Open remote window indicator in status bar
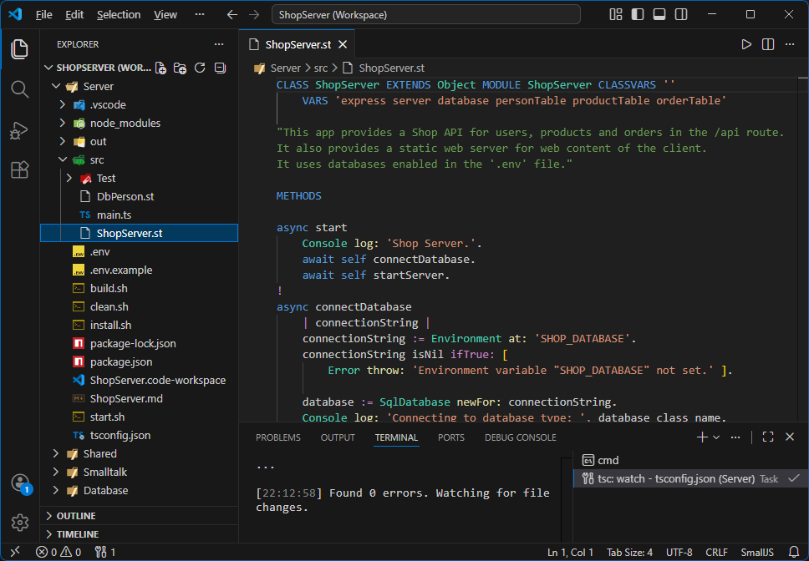 coord(15,552)
